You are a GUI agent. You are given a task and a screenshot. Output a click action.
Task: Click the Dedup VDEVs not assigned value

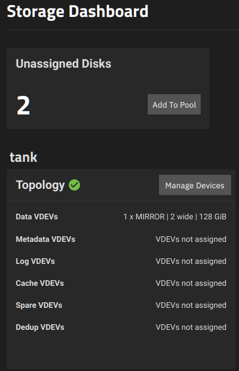pos(191,327)
